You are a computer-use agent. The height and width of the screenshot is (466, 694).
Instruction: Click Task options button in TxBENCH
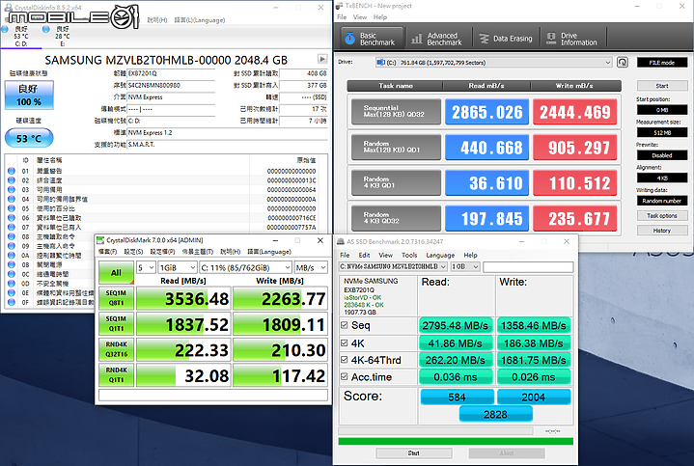click(662, 215)
